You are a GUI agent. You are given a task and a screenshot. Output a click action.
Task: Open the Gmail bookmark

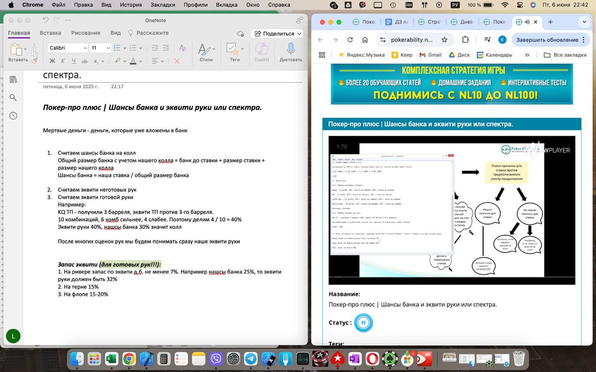430,55
